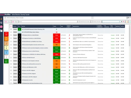Sort by the AD Test column header

click(37, 26)
